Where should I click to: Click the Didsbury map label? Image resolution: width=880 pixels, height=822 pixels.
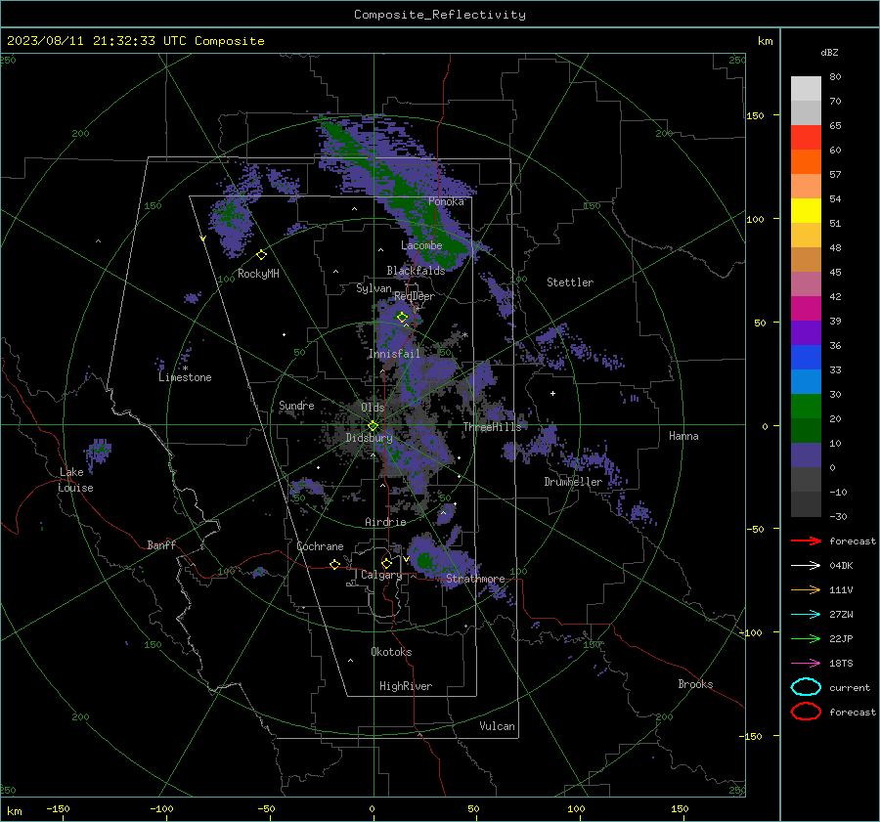[369, 438]
